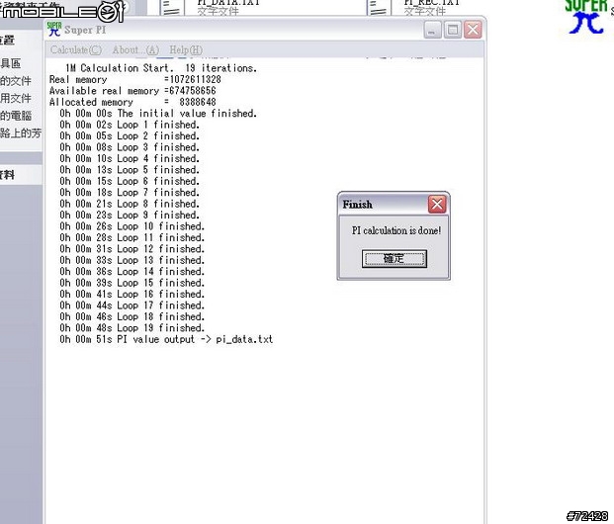Click the Super PI logo at top right
The height and width of the screenshot is (524, 614).
coord(586,17)
